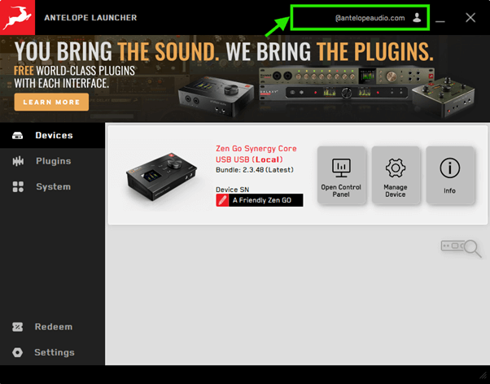This screenshot has width=490, height=384.
Task: Minimize the Antelope Launcher window
Action: [x=440, y=18]
